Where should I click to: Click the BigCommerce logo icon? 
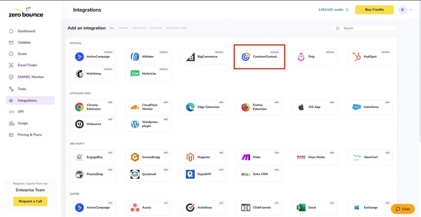(x=190, y=57)
